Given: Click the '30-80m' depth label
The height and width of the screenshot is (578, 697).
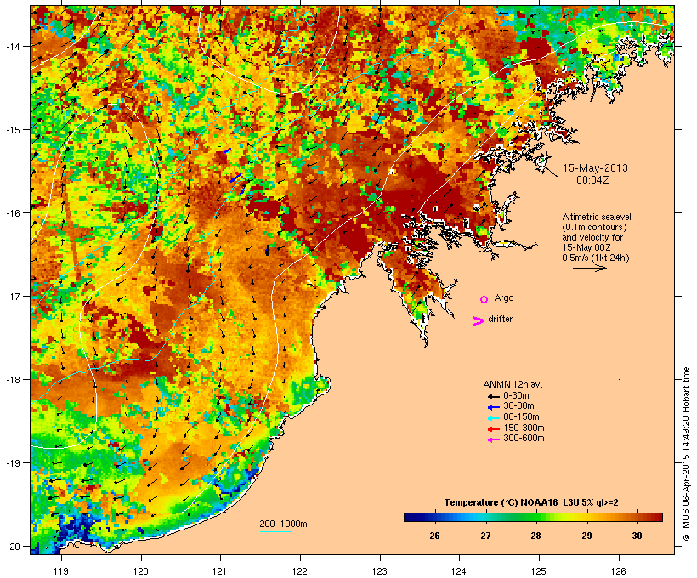Looking at the screenshot, I should coord(518,406).
